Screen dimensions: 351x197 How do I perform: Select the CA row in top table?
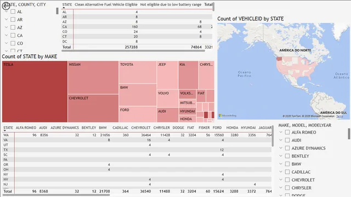pyautogui.click(x=137, y=27)
